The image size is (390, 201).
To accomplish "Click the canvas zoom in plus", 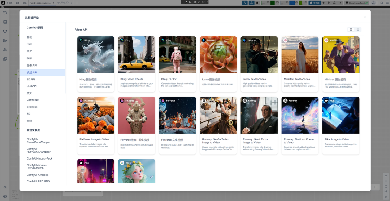I will tap(386, 175).
